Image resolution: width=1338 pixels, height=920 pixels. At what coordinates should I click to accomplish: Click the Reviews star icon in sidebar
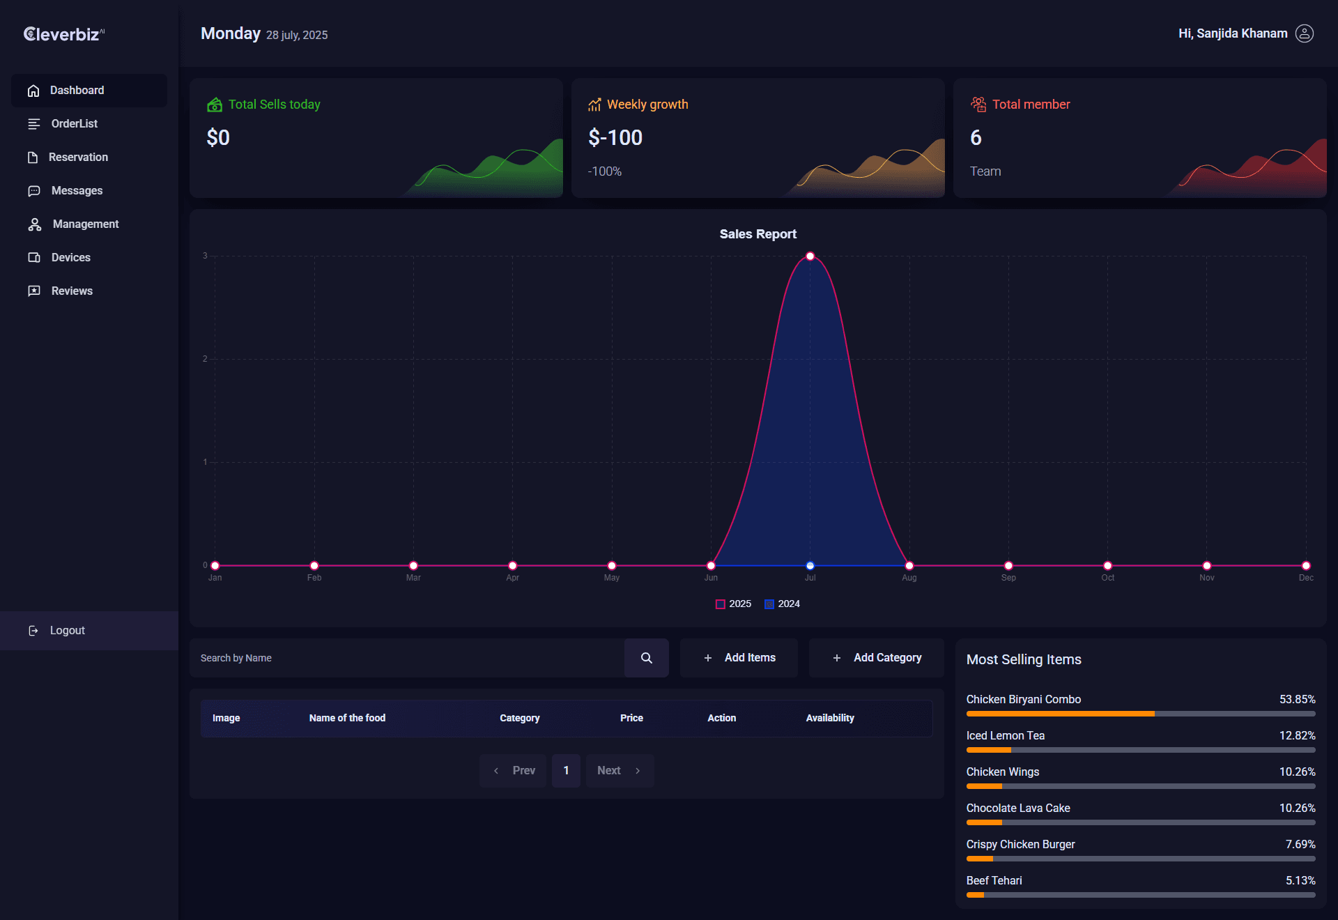coord(33,291)
